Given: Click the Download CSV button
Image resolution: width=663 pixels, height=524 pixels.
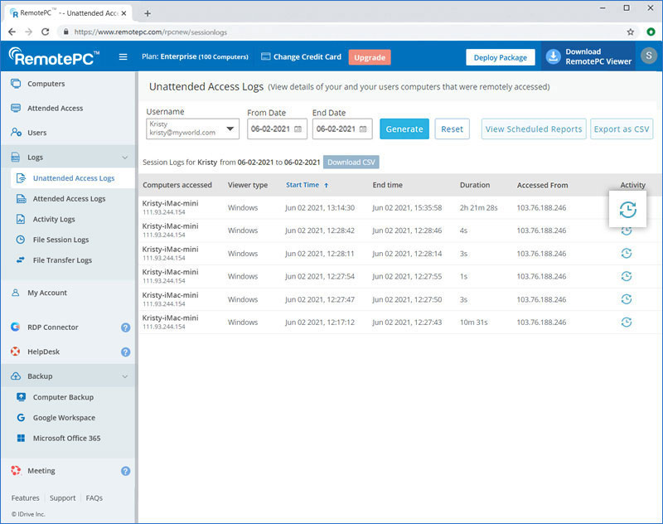Looking at the screenshot, I should pyautogui.click(x=351, y=163).
